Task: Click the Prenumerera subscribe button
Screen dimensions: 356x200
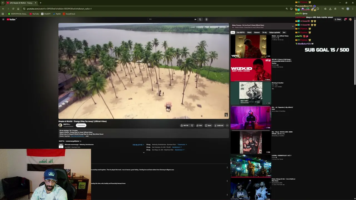Action: [81, 125]
